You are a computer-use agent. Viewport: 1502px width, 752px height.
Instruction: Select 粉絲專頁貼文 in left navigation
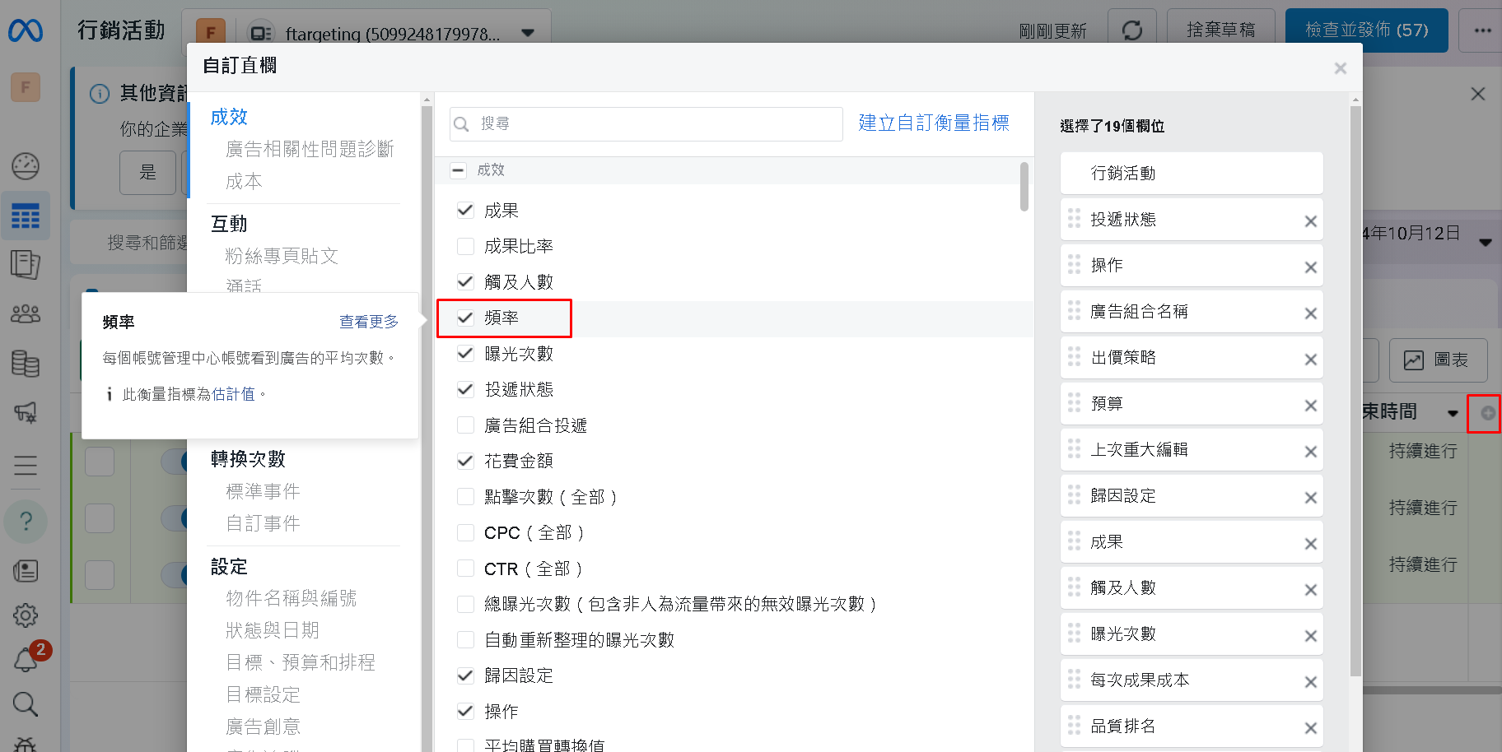[x=282, y=256]
